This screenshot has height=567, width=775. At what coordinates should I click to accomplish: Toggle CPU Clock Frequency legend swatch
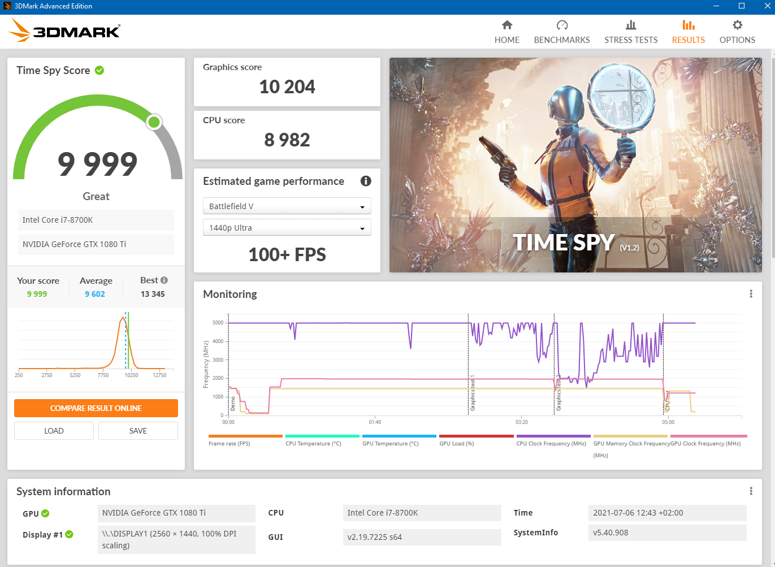coord(553,436)
